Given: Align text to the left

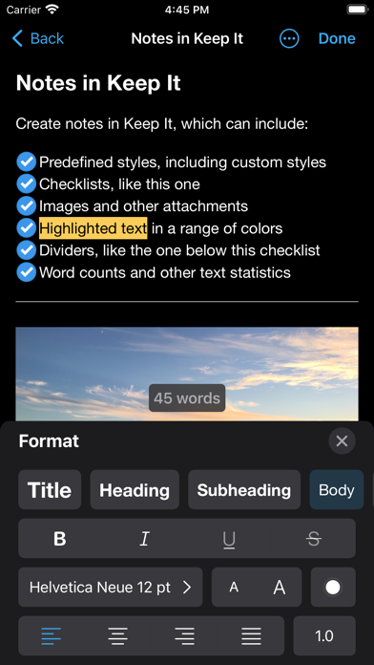Looking at the screenshot, I should coord(52,636).
